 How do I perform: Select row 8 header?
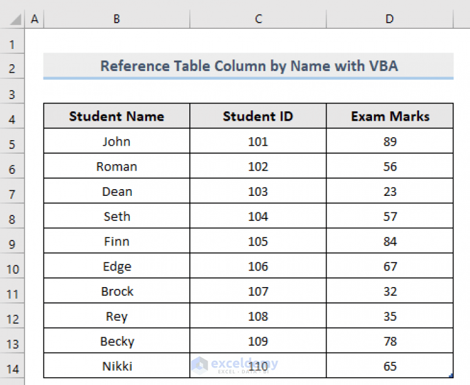tap(12, 216)
